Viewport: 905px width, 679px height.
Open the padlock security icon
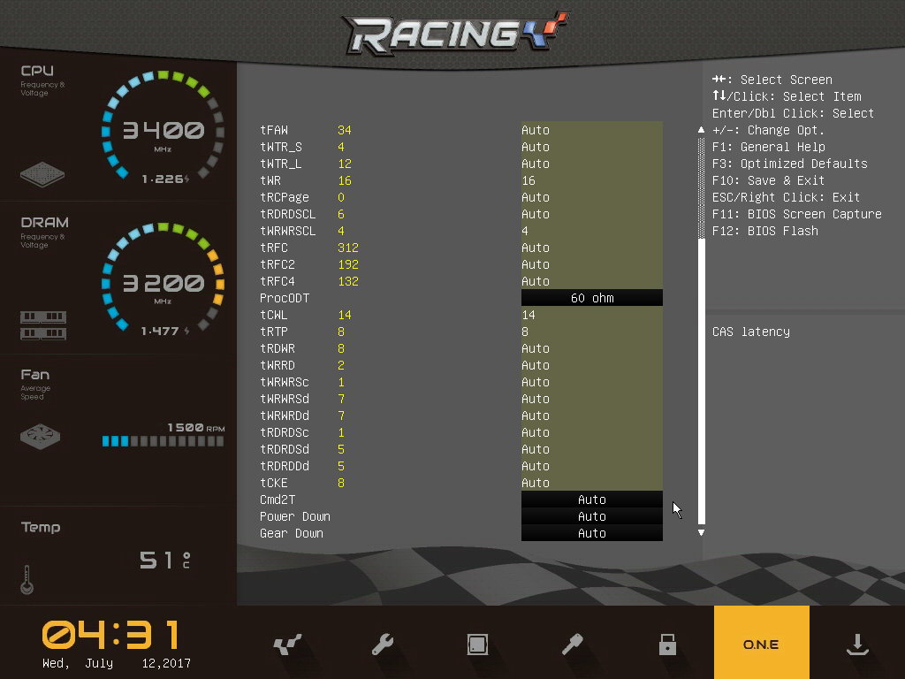[x=667, y=645]
